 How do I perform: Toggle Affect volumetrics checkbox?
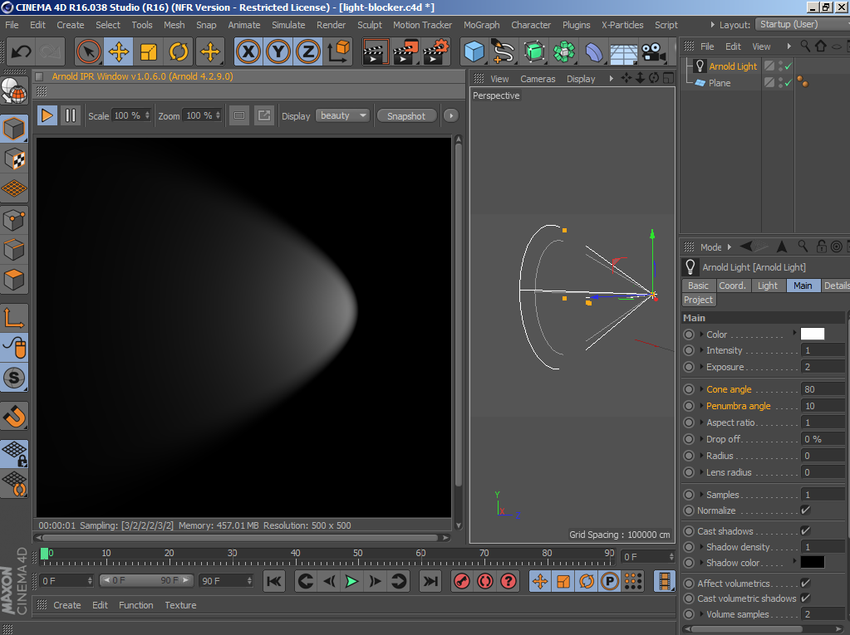click(805, 584)
